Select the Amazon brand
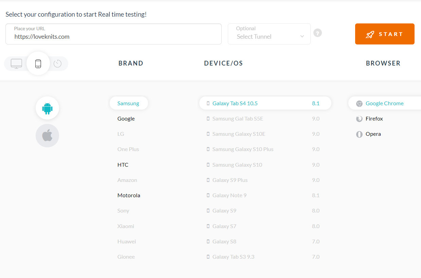Image resolution: width=421 pixels, height=278 pixels. click(127, 180)
